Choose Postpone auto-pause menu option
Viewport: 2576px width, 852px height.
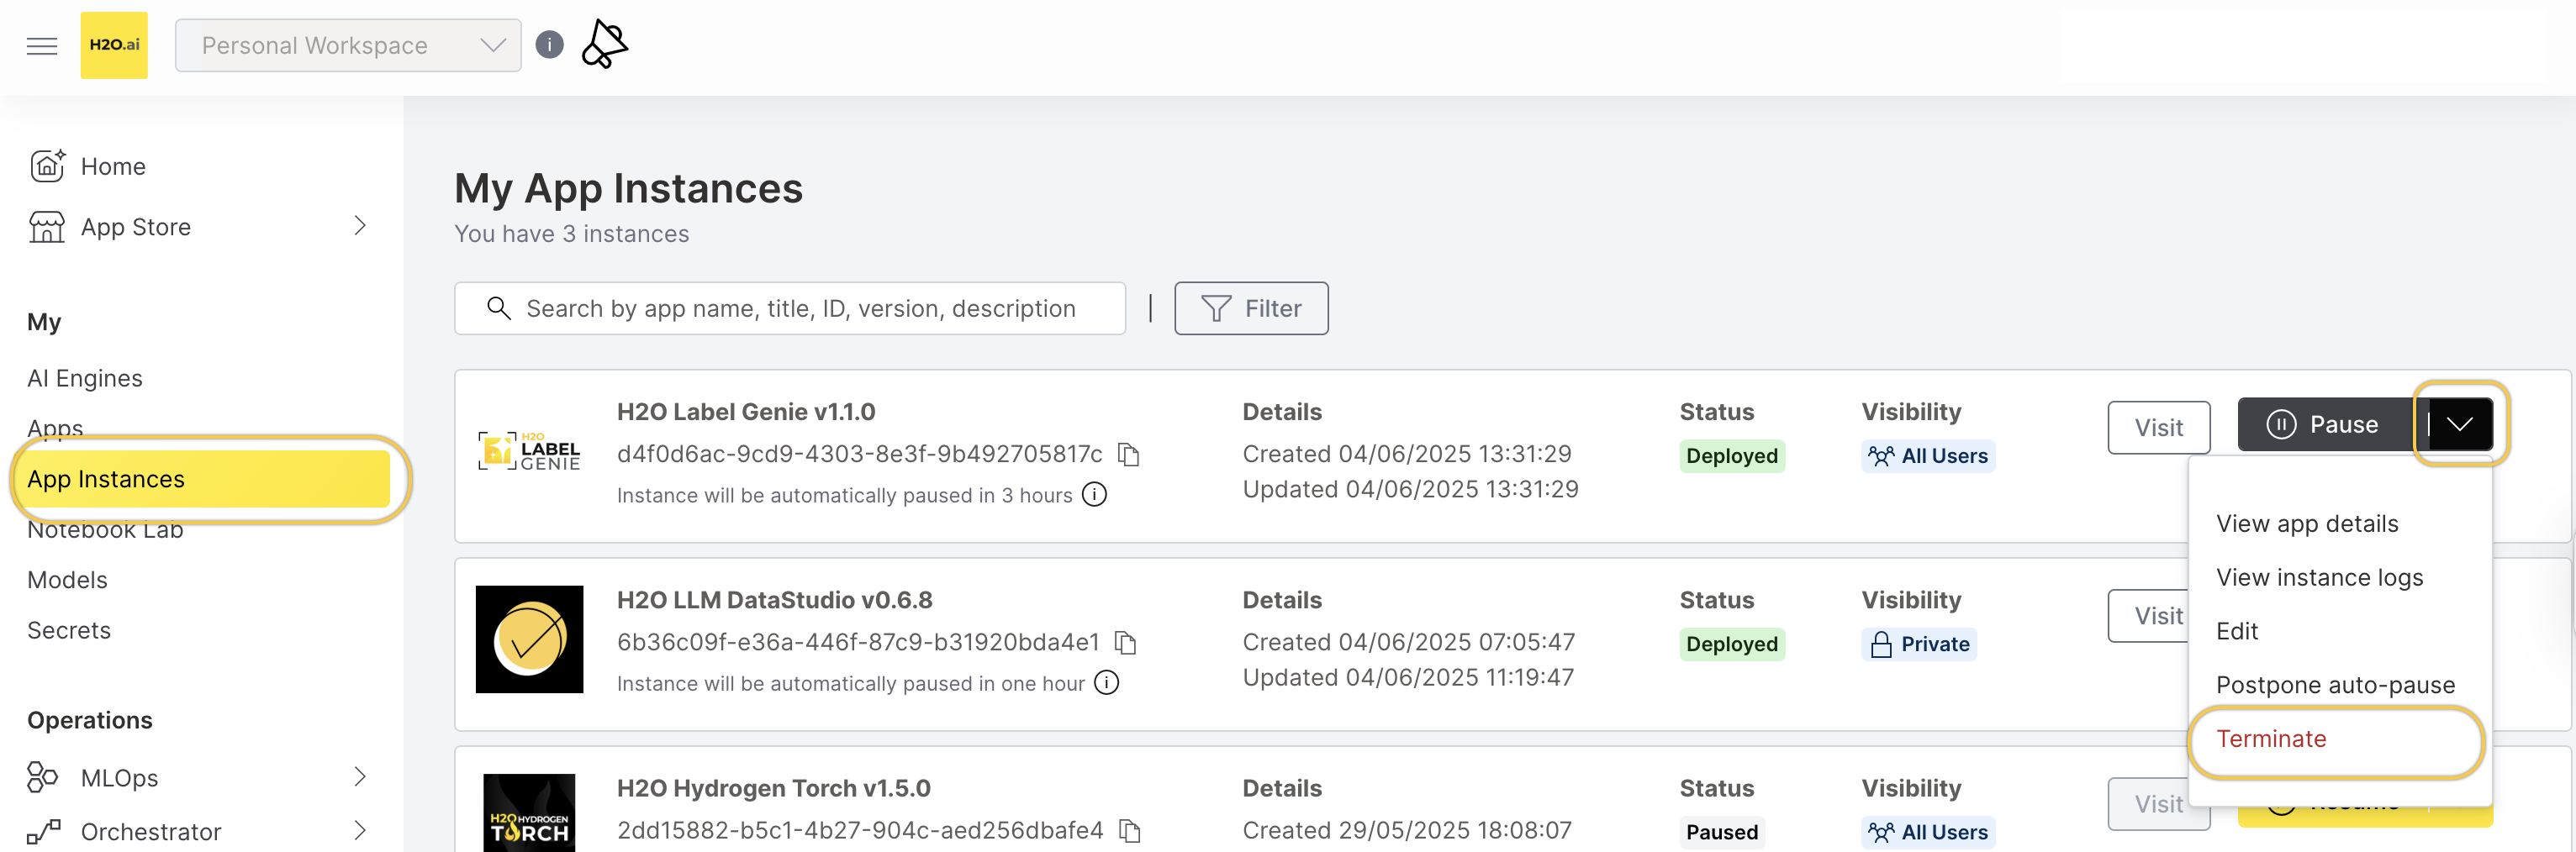[2334, 685]
